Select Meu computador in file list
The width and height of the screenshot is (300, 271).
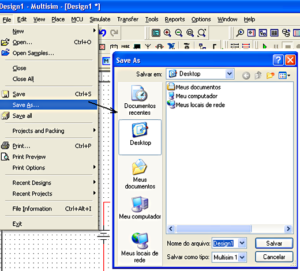pyautogui.click(x=192, y=96)
